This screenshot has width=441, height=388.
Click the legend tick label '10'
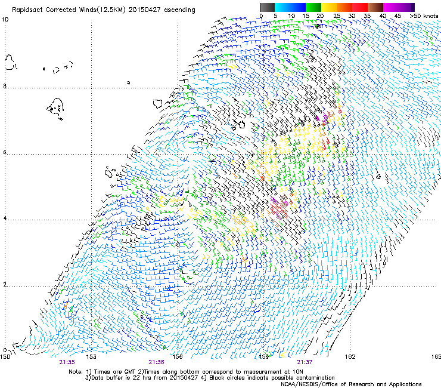point(291,16)
